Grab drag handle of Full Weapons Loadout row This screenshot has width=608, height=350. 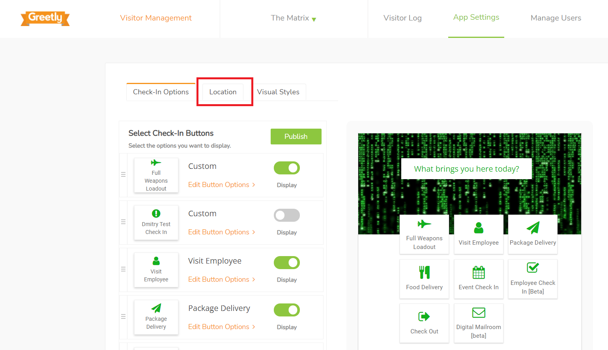click(123, 174)
